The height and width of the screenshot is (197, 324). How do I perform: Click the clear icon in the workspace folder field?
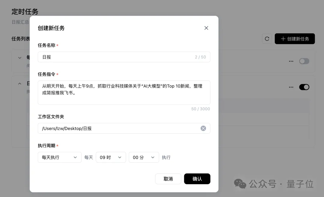(203, 128)
